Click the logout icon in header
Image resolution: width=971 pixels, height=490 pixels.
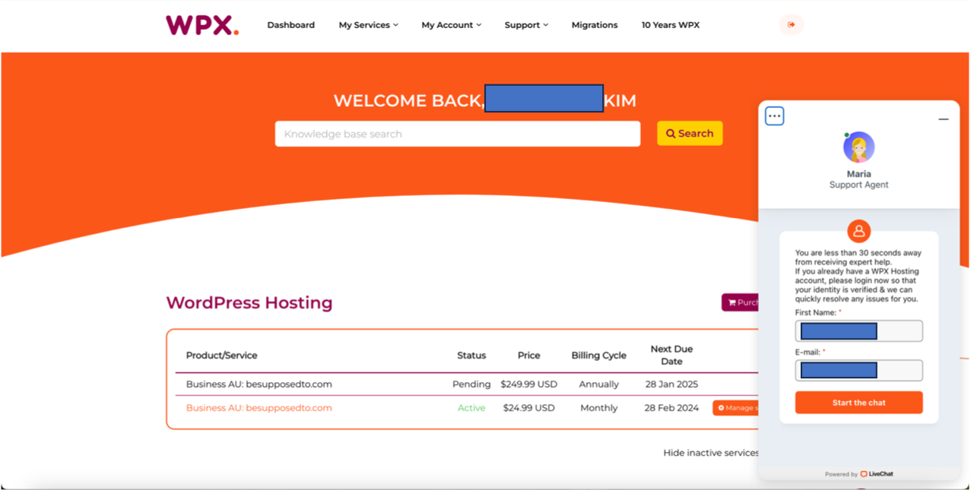[x=792, y=25]
